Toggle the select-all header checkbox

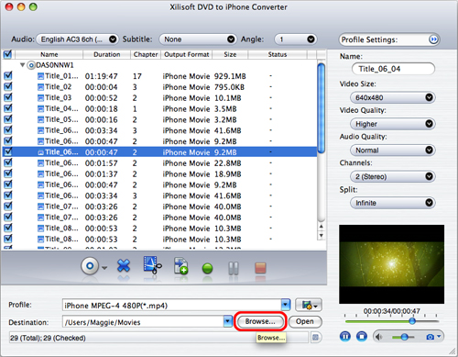[x=7, y=54]
